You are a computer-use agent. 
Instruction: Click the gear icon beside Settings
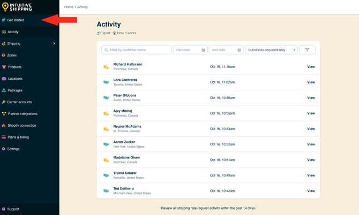coord(3,149)
